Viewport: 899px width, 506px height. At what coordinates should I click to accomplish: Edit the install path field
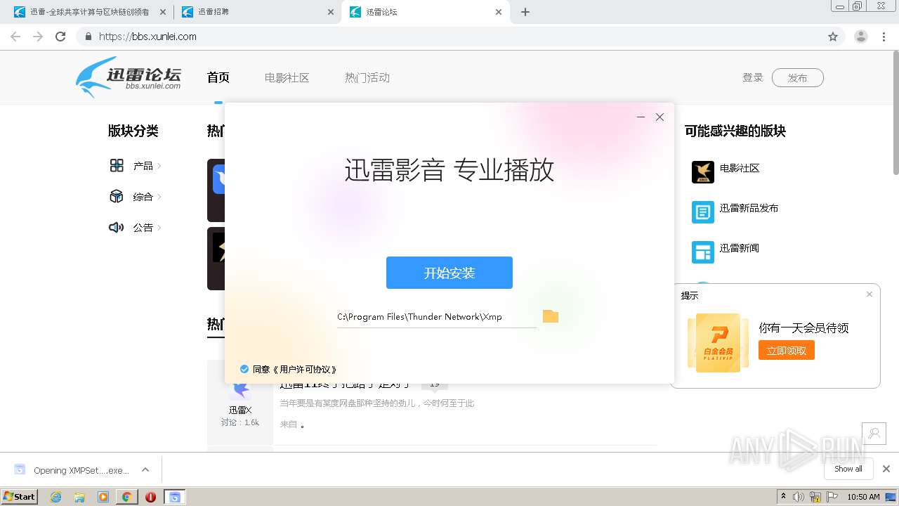click(437, 317)
